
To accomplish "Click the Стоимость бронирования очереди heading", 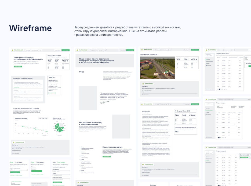I will [x=185, y=128].
